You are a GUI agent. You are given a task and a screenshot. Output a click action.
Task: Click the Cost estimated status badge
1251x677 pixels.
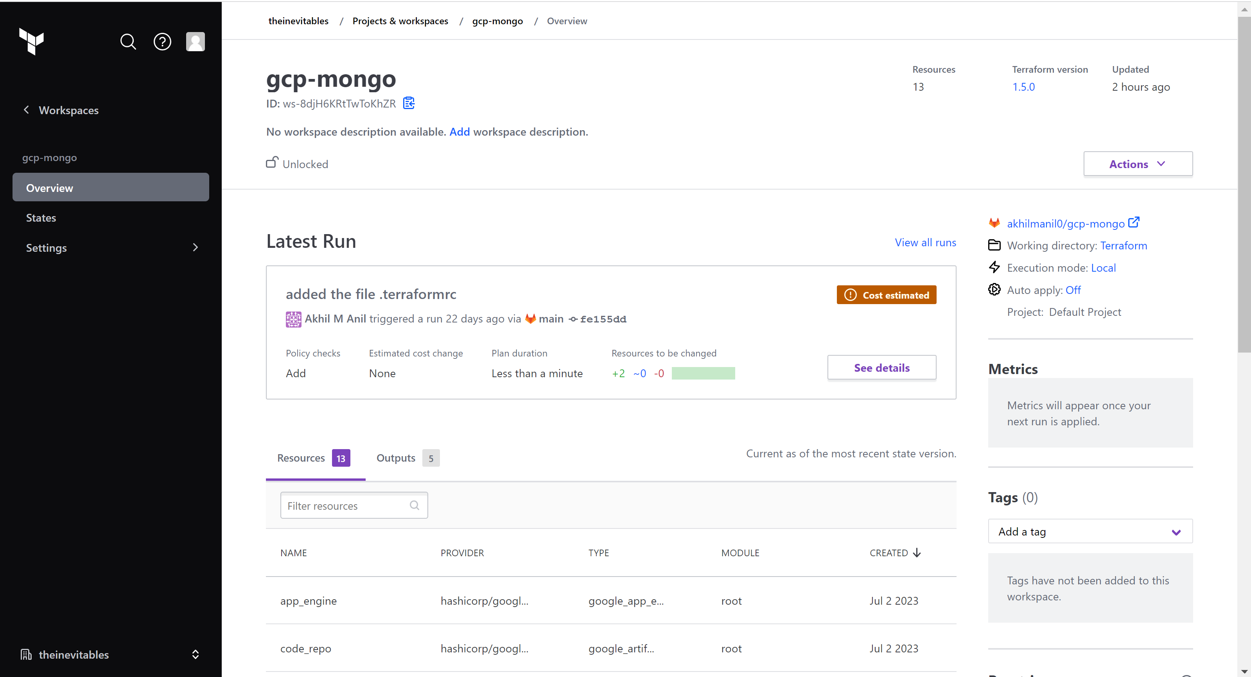[x=886, y=295]
